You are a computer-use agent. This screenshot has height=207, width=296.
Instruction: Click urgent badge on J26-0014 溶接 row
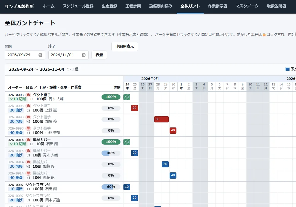pos(28,162)
